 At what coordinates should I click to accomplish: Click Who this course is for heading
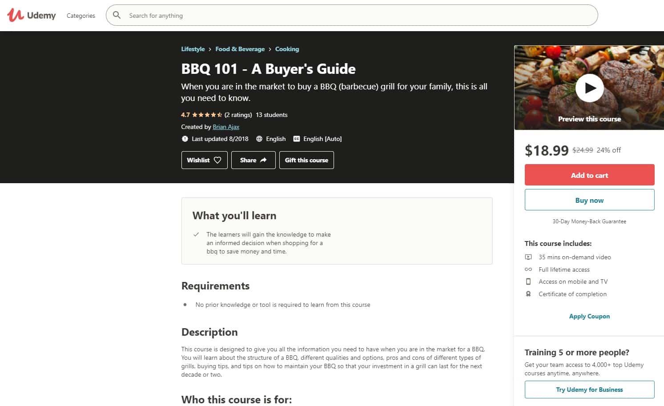pyautogui.click(x=237, y=400)
